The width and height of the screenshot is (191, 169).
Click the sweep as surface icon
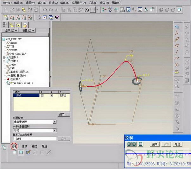(x=21, y=152)
